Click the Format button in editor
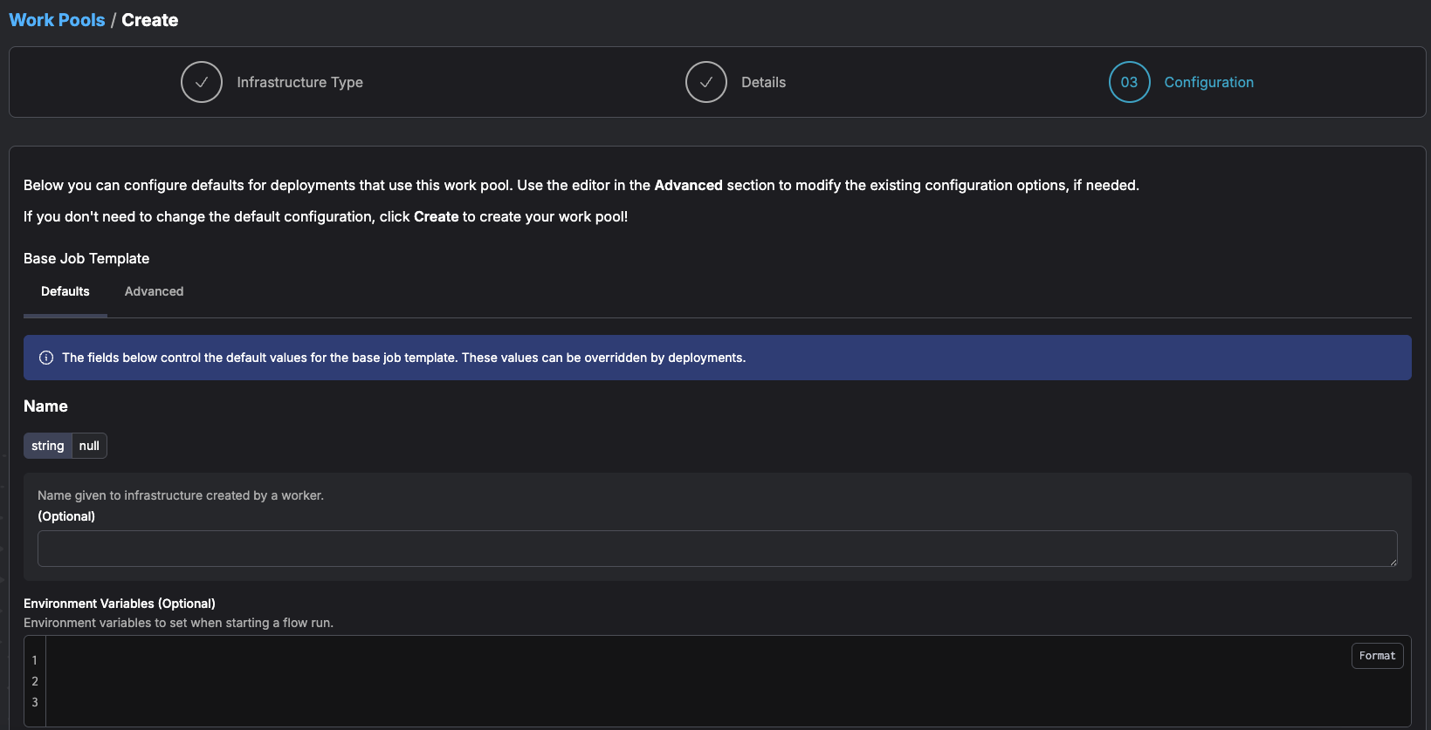The width and height of the screenshot is (1431, 730). coord(1377,656)
